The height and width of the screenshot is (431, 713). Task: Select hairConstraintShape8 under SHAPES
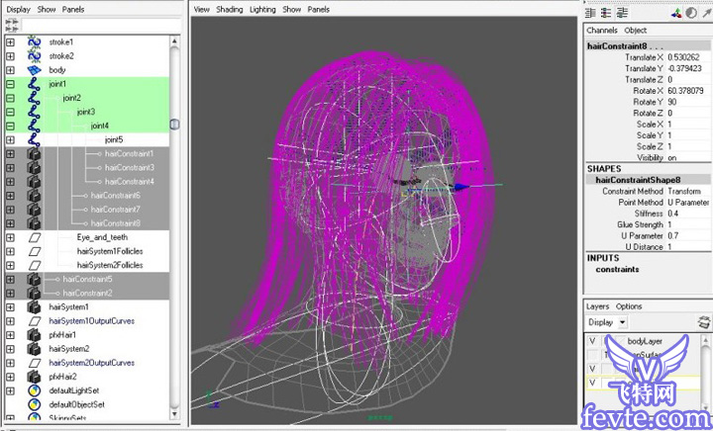coord(638,180)
